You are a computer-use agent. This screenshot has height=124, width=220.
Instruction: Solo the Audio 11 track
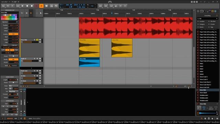[x=37, y=59]
